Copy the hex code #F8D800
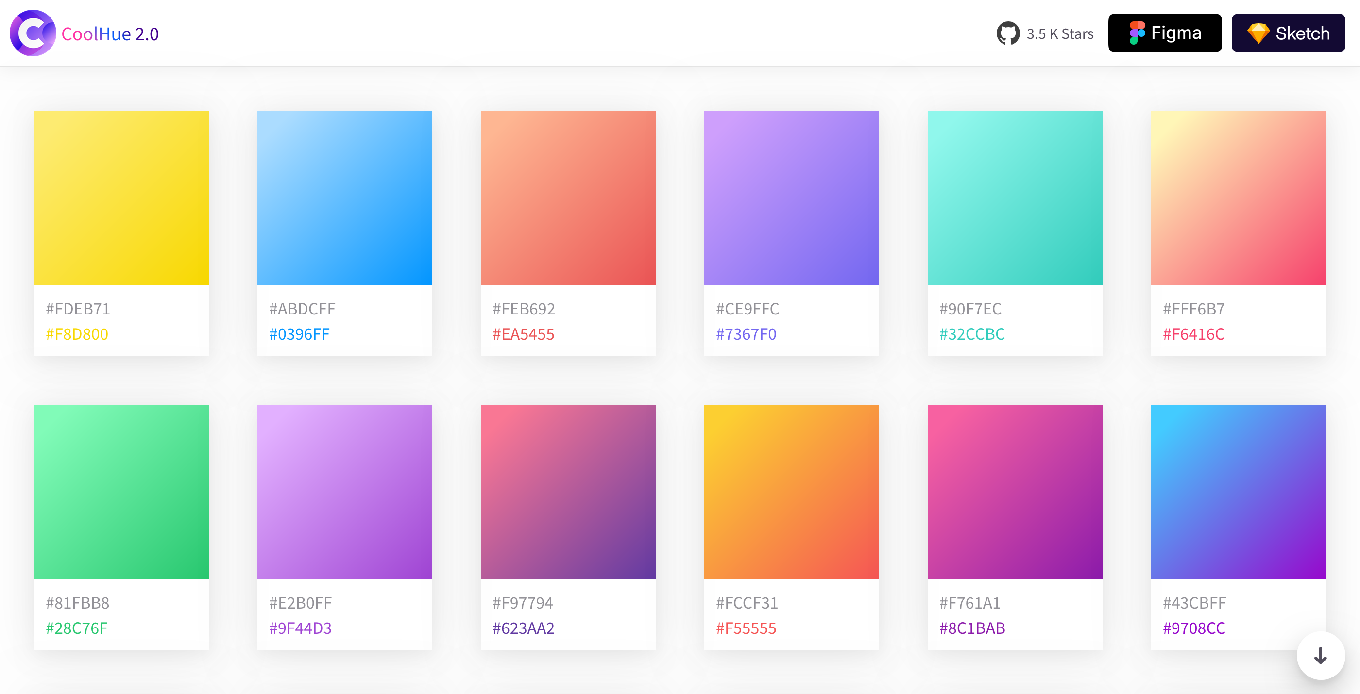This screenshot has height=694, width=1360. [77, 334]
